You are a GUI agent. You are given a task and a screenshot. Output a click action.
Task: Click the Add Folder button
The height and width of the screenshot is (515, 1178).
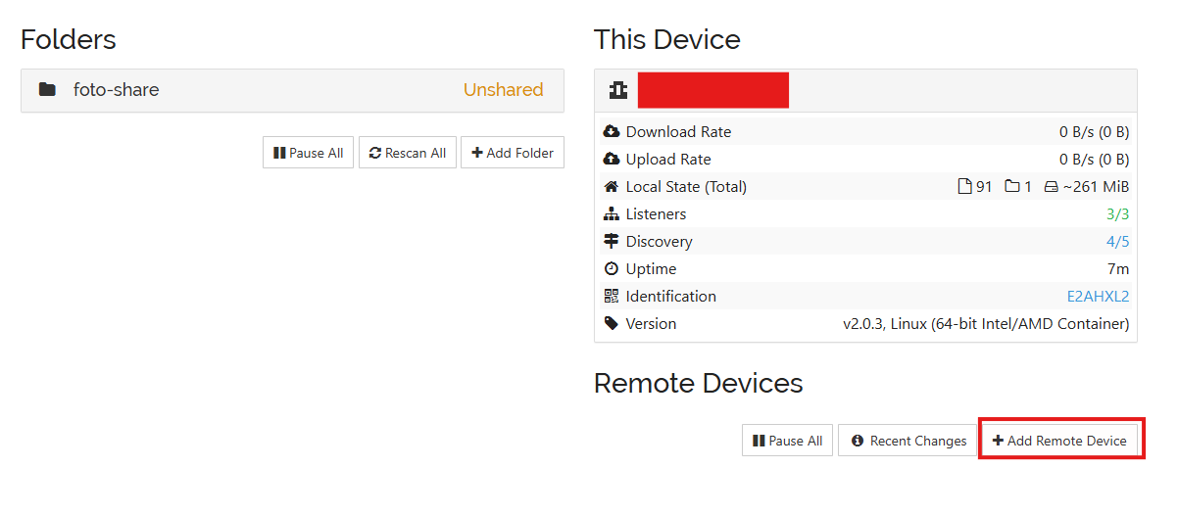[x=513, y=153]
